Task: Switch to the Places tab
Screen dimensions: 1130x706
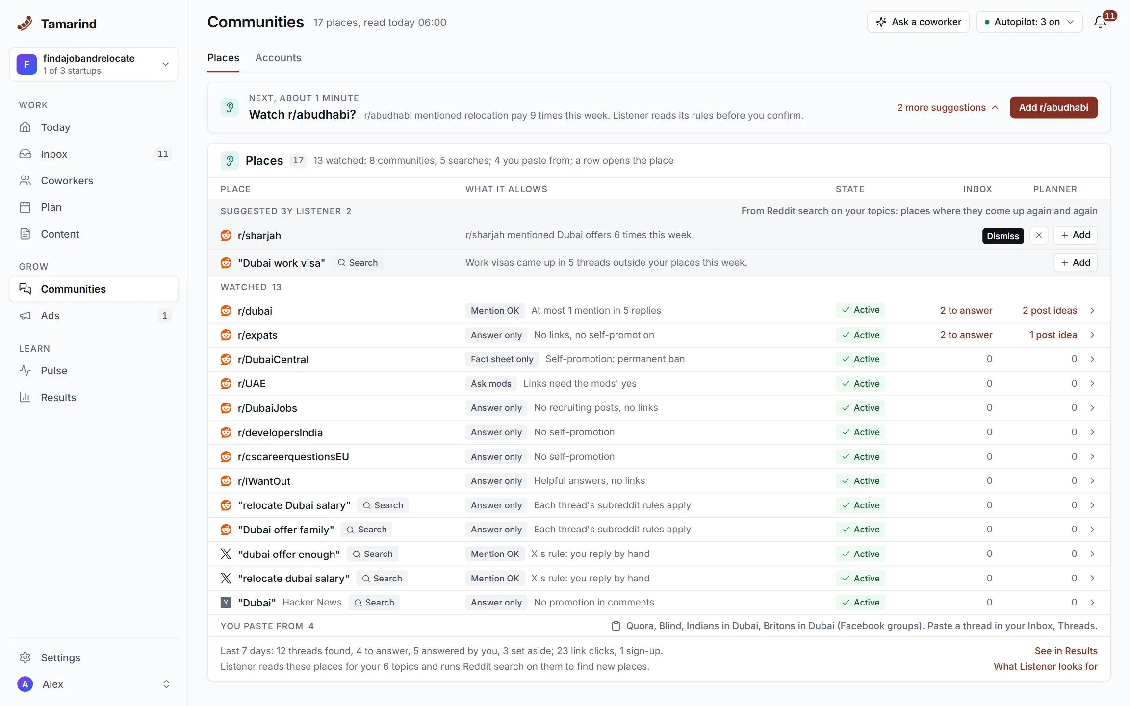Action: tap(223, 58)
